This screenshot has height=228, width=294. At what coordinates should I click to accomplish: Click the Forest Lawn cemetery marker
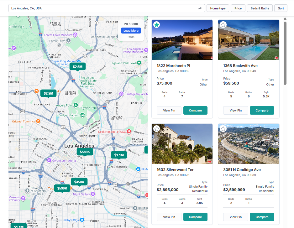point(68,40)
